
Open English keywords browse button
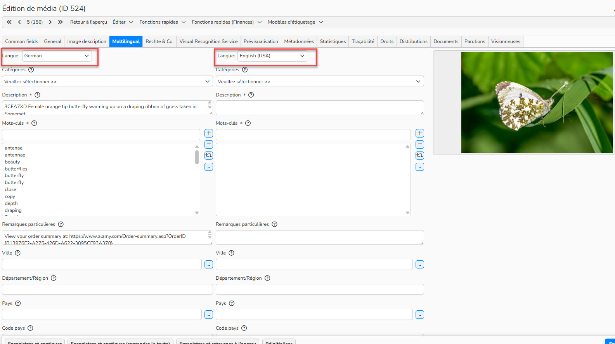click(x=420, y=167)
